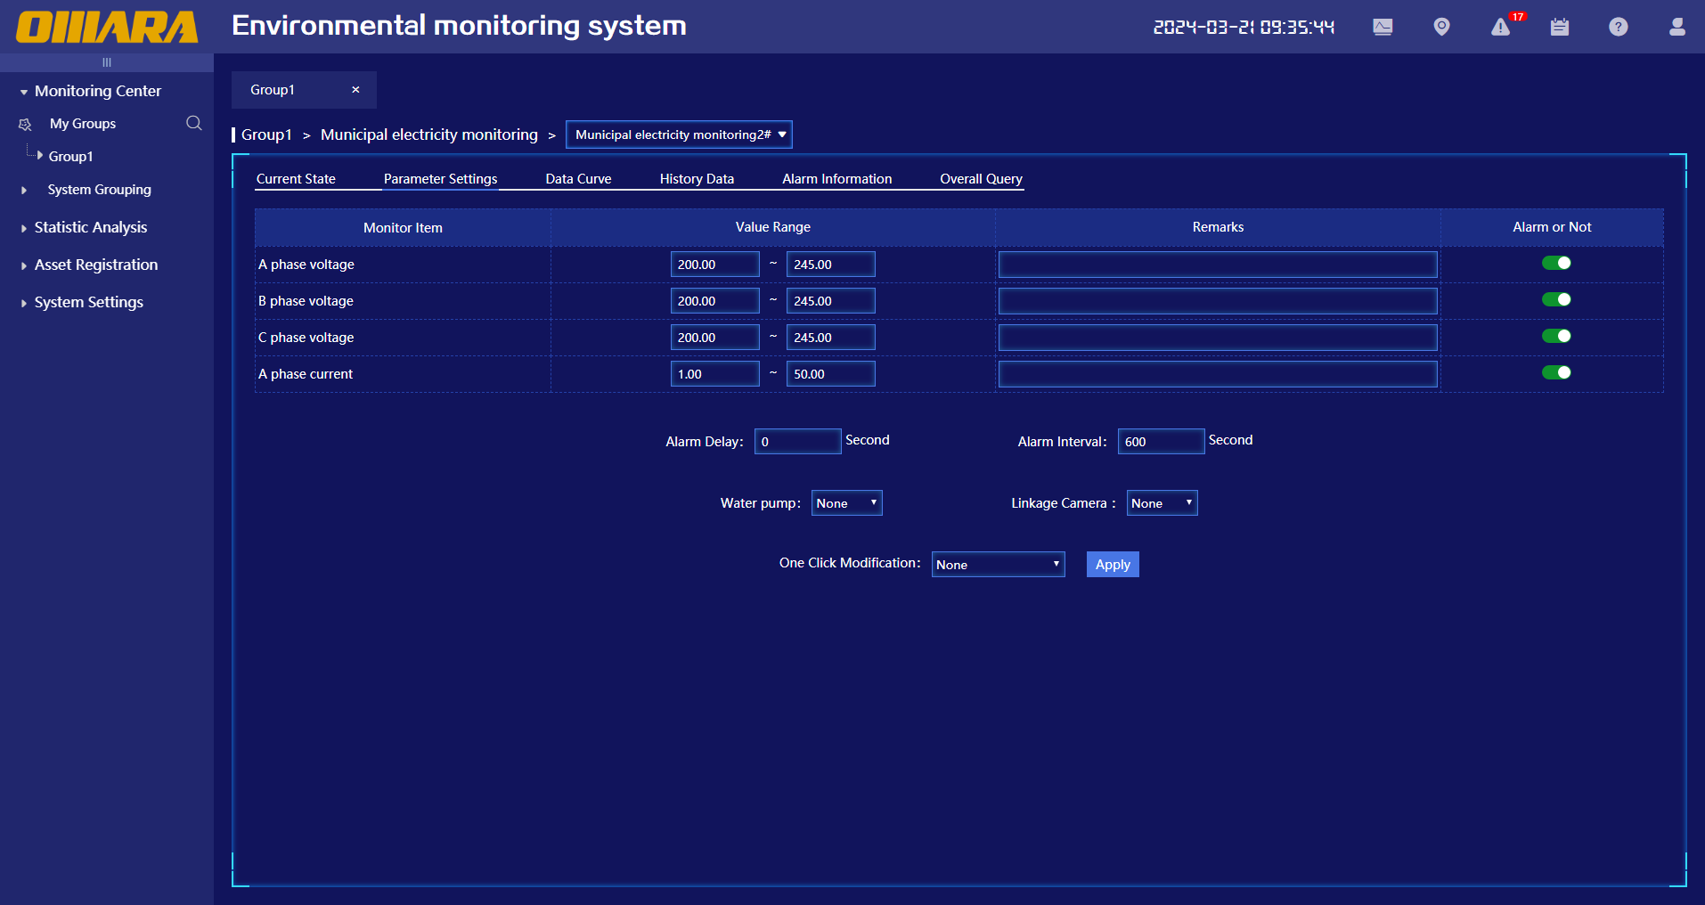
Task: Click the help question mark icon
Action: click(x=1618, y=27)
